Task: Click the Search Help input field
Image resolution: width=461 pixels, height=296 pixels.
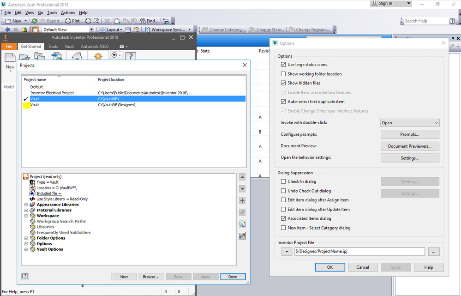Action: (425, 21)
